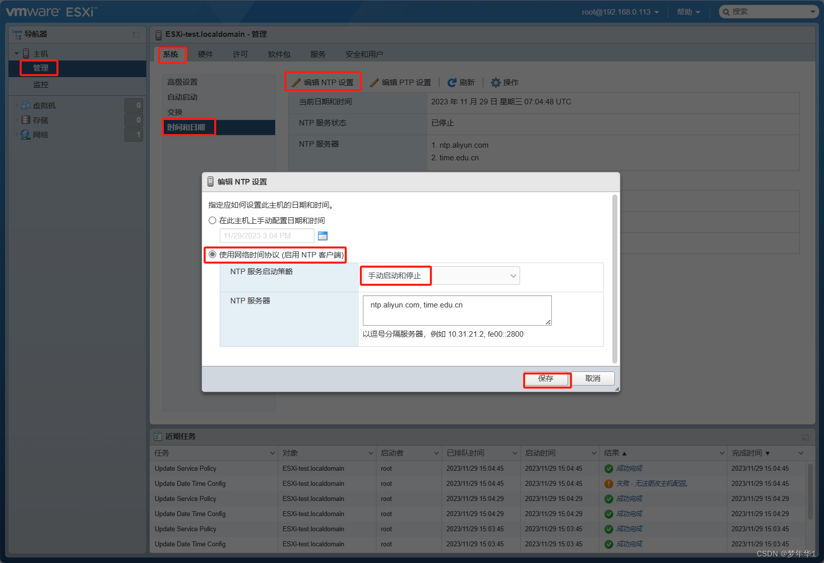
Task: Expand the 任务 column filter dropdown
Action: [272, 453]
